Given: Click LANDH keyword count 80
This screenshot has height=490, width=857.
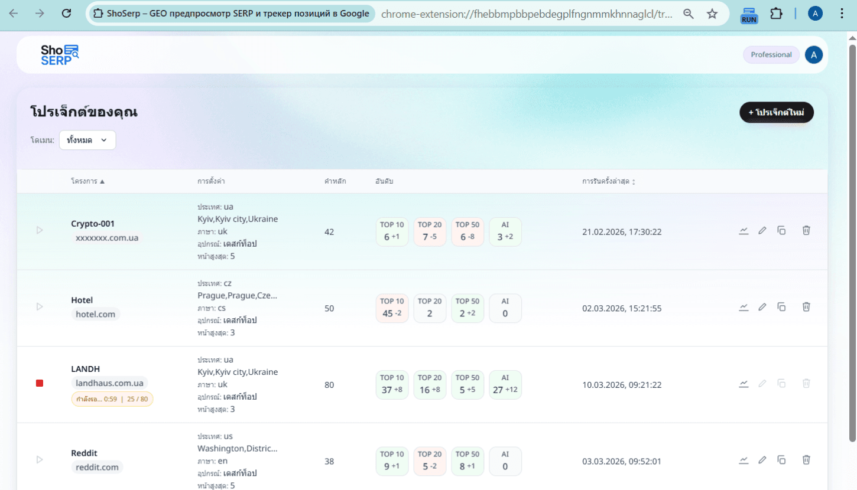Looking at the screenshot, I should [329, 385].
